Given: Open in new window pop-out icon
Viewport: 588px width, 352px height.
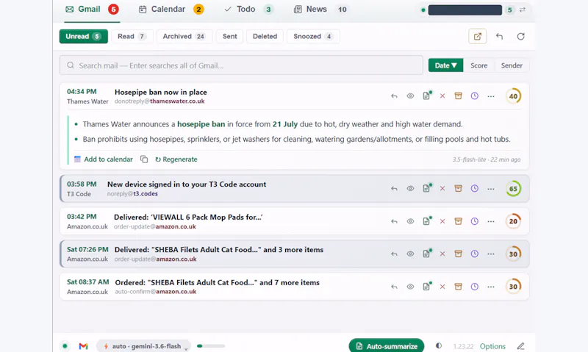Looking at the screenshot, I should pos(477,36).
